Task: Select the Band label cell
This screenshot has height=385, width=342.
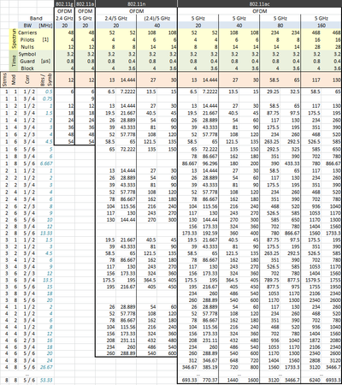Action: pos(36,18)
